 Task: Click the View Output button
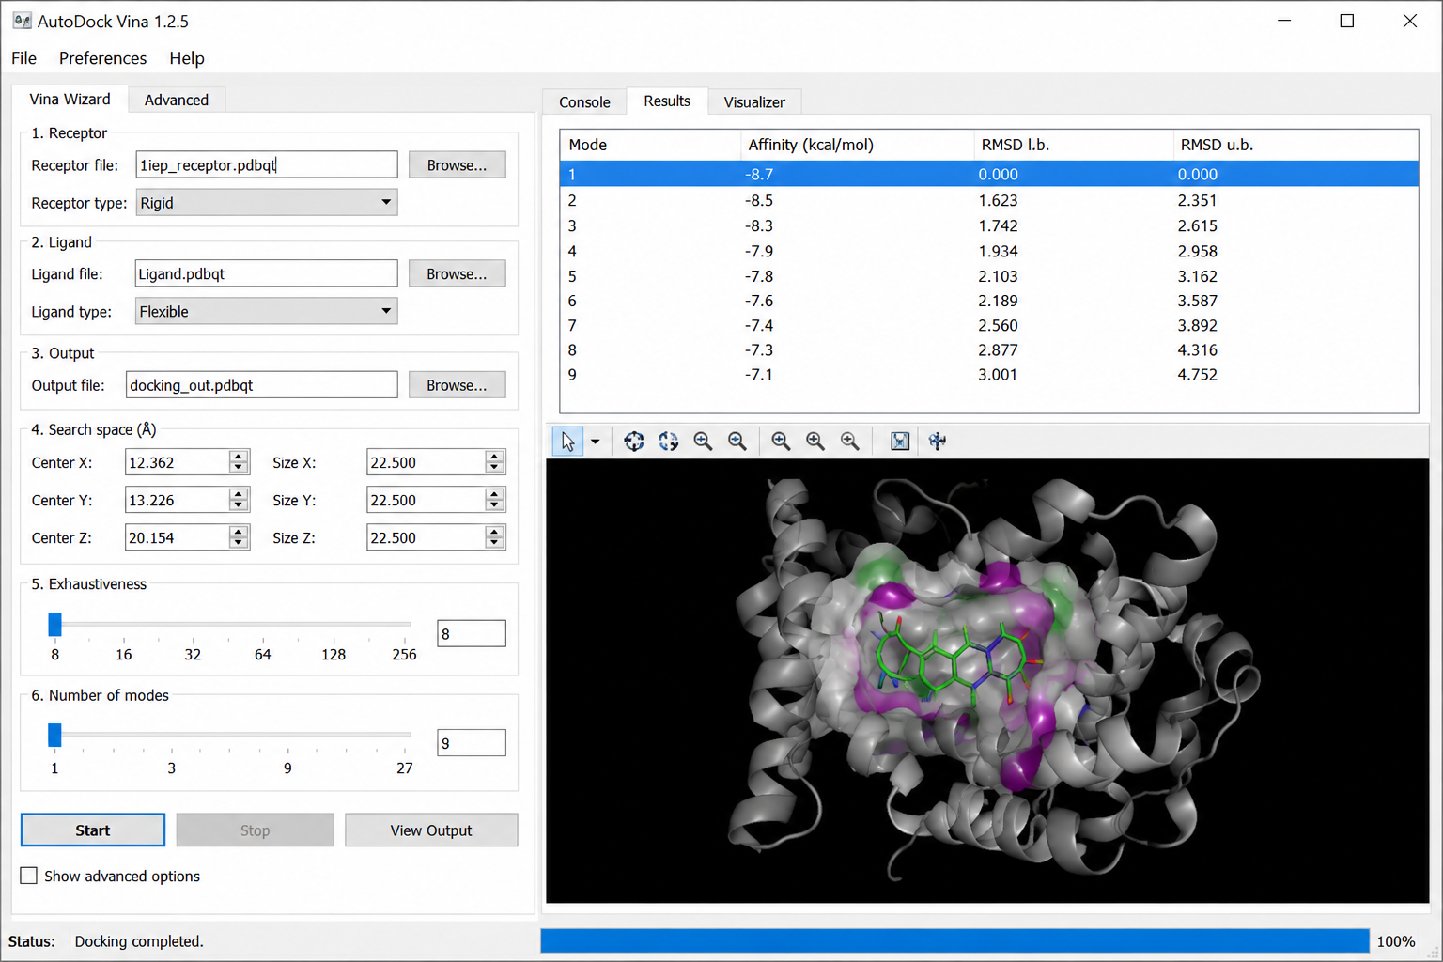pyautogui.click(x=431, y=830)
